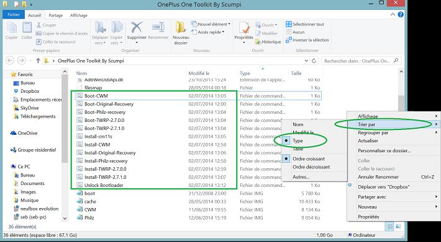Open Trier par context submenu
The width and height of the screenshot is (441, 242).
[393, 124]
